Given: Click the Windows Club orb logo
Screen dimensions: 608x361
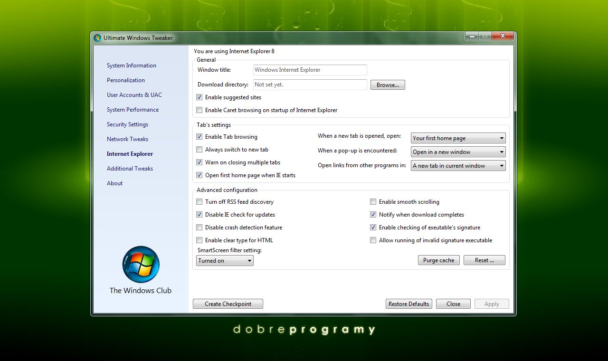Looking at the screenshot, I should (x=141, y=265).
